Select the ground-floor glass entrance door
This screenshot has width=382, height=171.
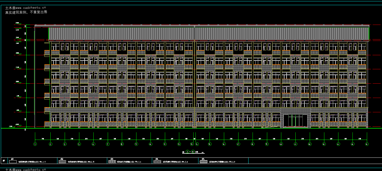click(x=295, y=121)
